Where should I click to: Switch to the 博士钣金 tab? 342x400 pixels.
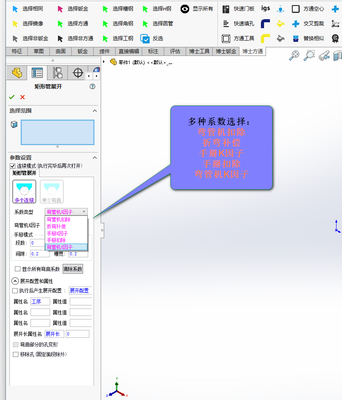point(226,52)
